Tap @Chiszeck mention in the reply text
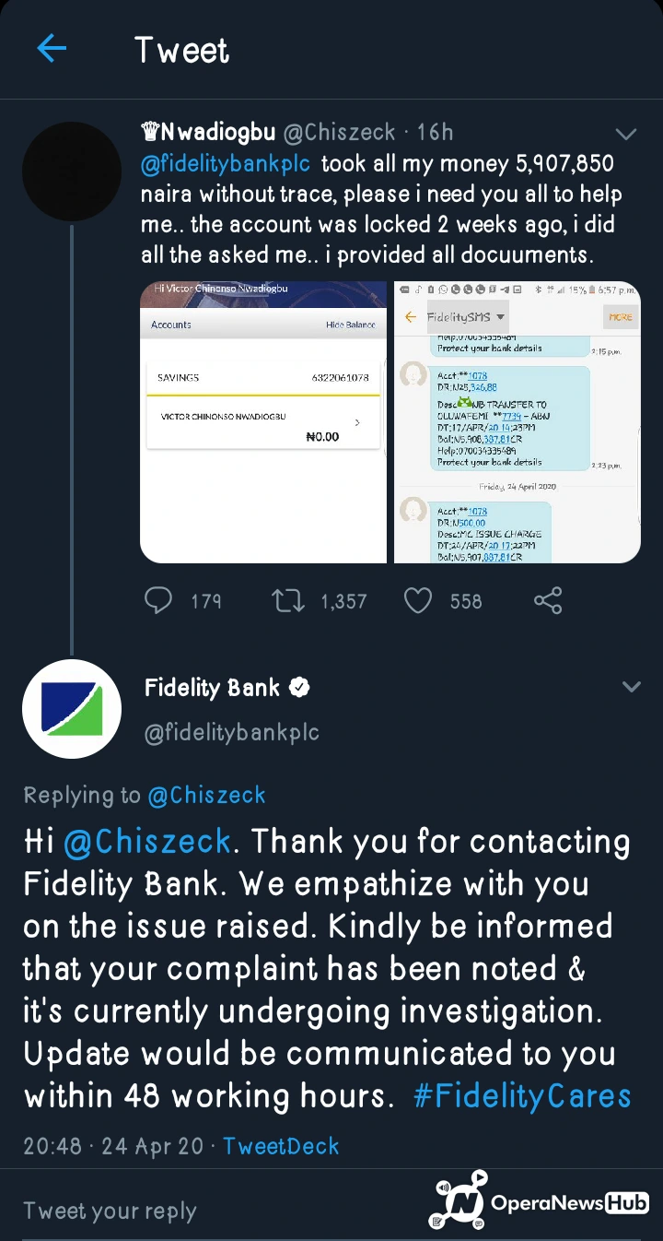Image resolution: width=663 pixels, height=1241 pixels. [147, 842]
